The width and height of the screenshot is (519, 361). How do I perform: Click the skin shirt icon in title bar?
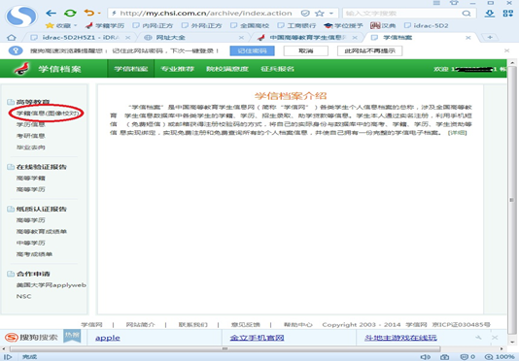454,2
